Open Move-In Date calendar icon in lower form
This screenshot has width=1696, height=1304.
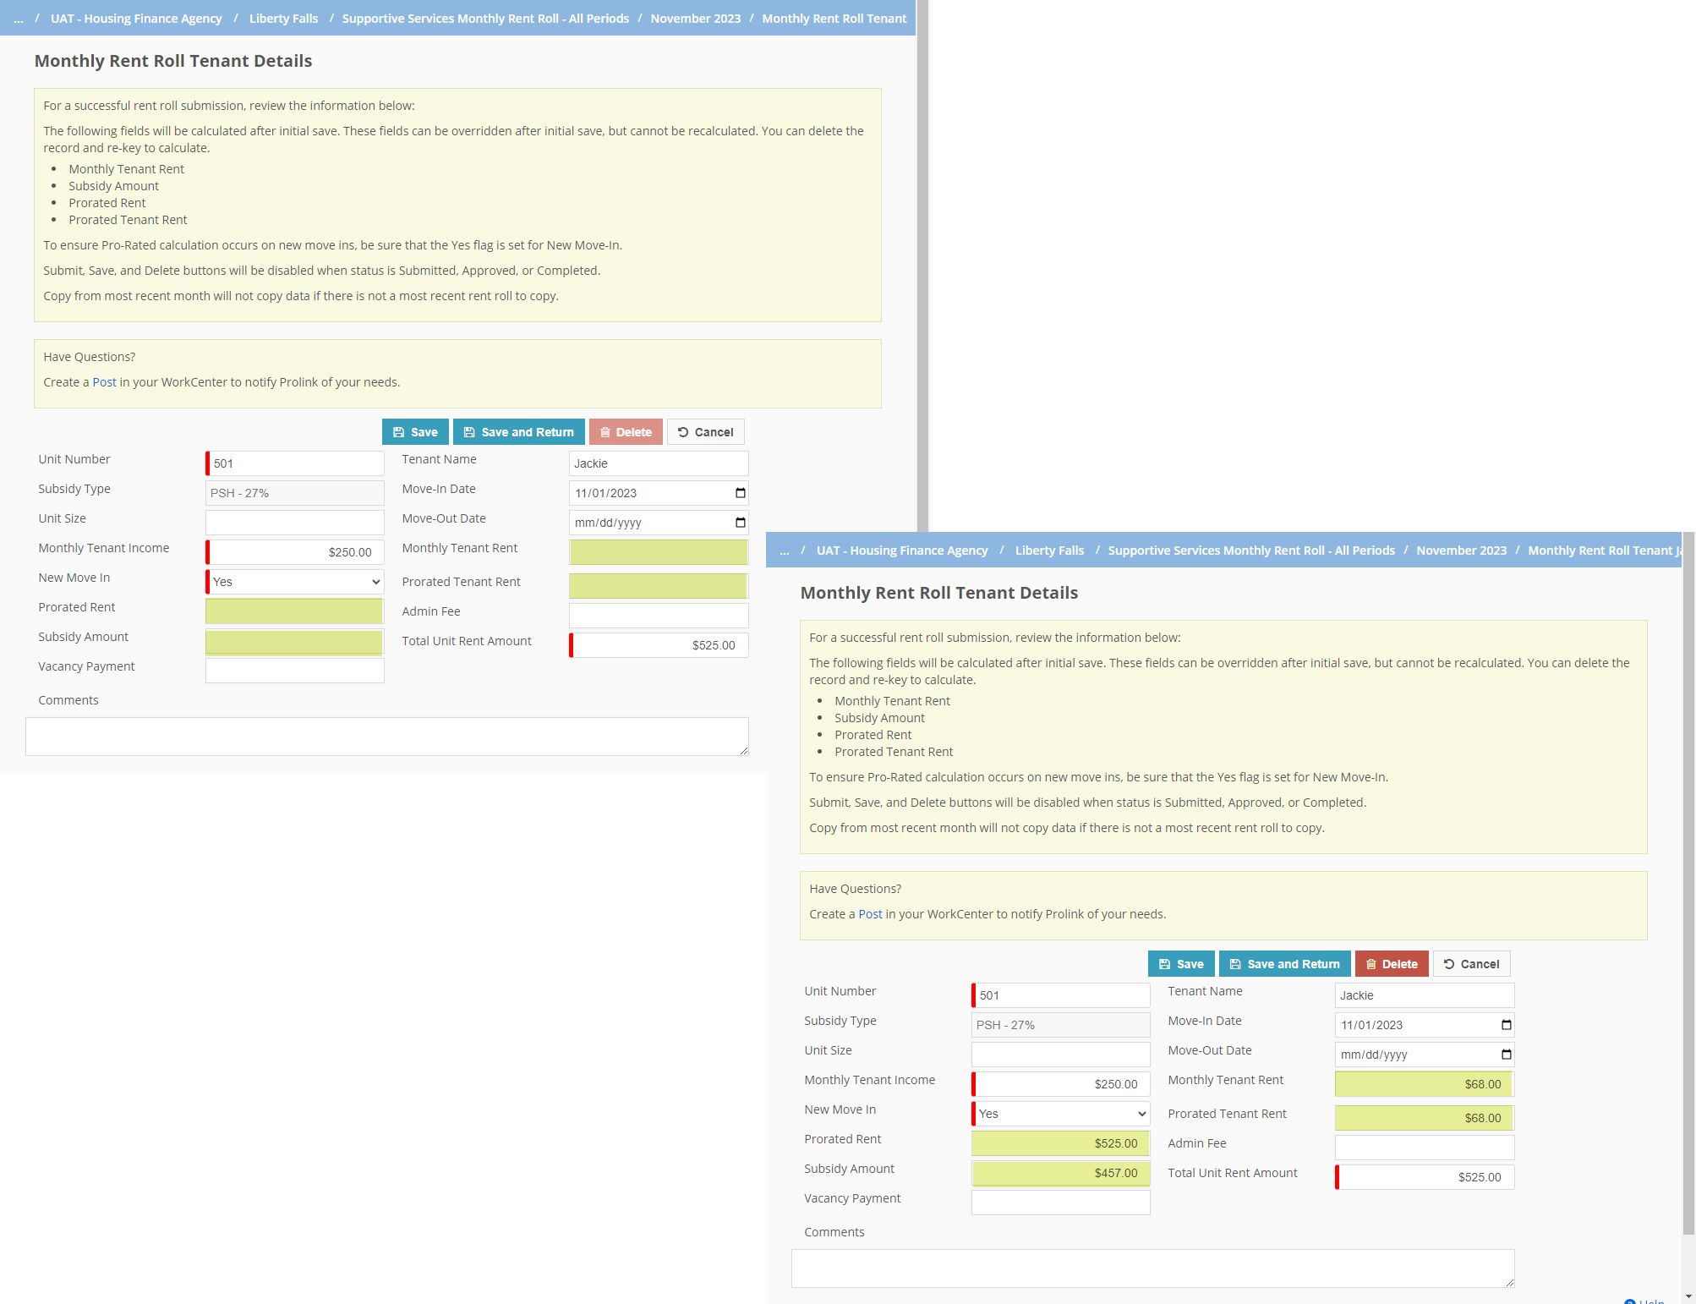coord(1506,1025)
